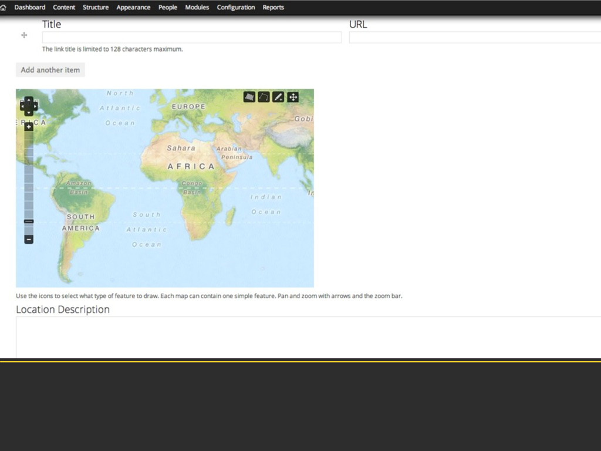Open the Structure admin menu

[x=96, y=8]
